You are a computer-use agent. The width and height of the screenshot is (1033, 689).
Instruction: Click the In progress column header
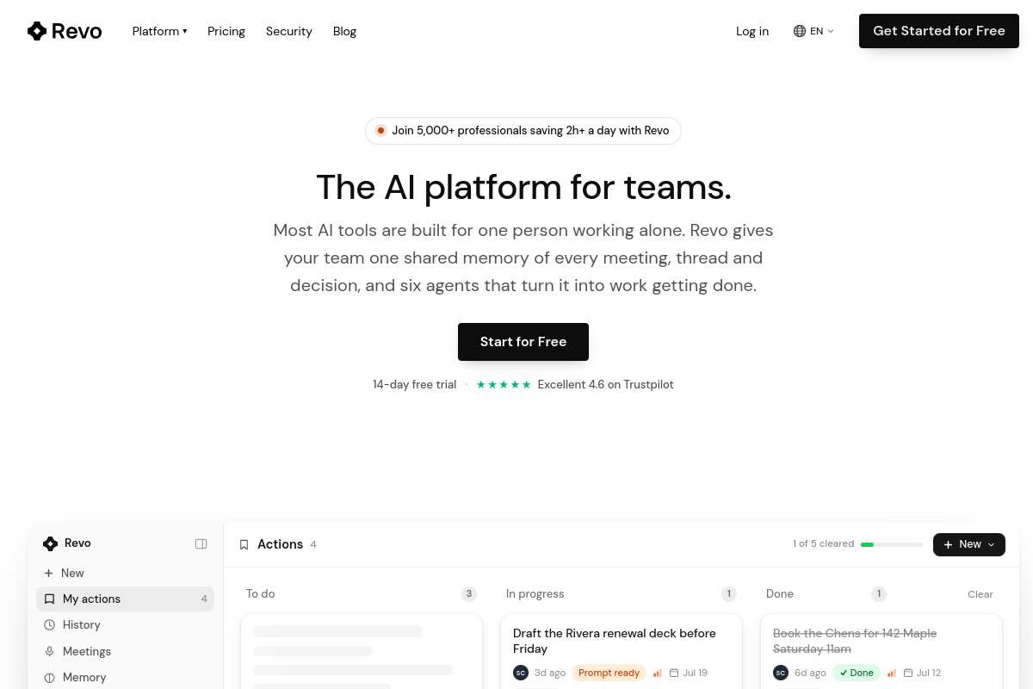coord(535,593)
